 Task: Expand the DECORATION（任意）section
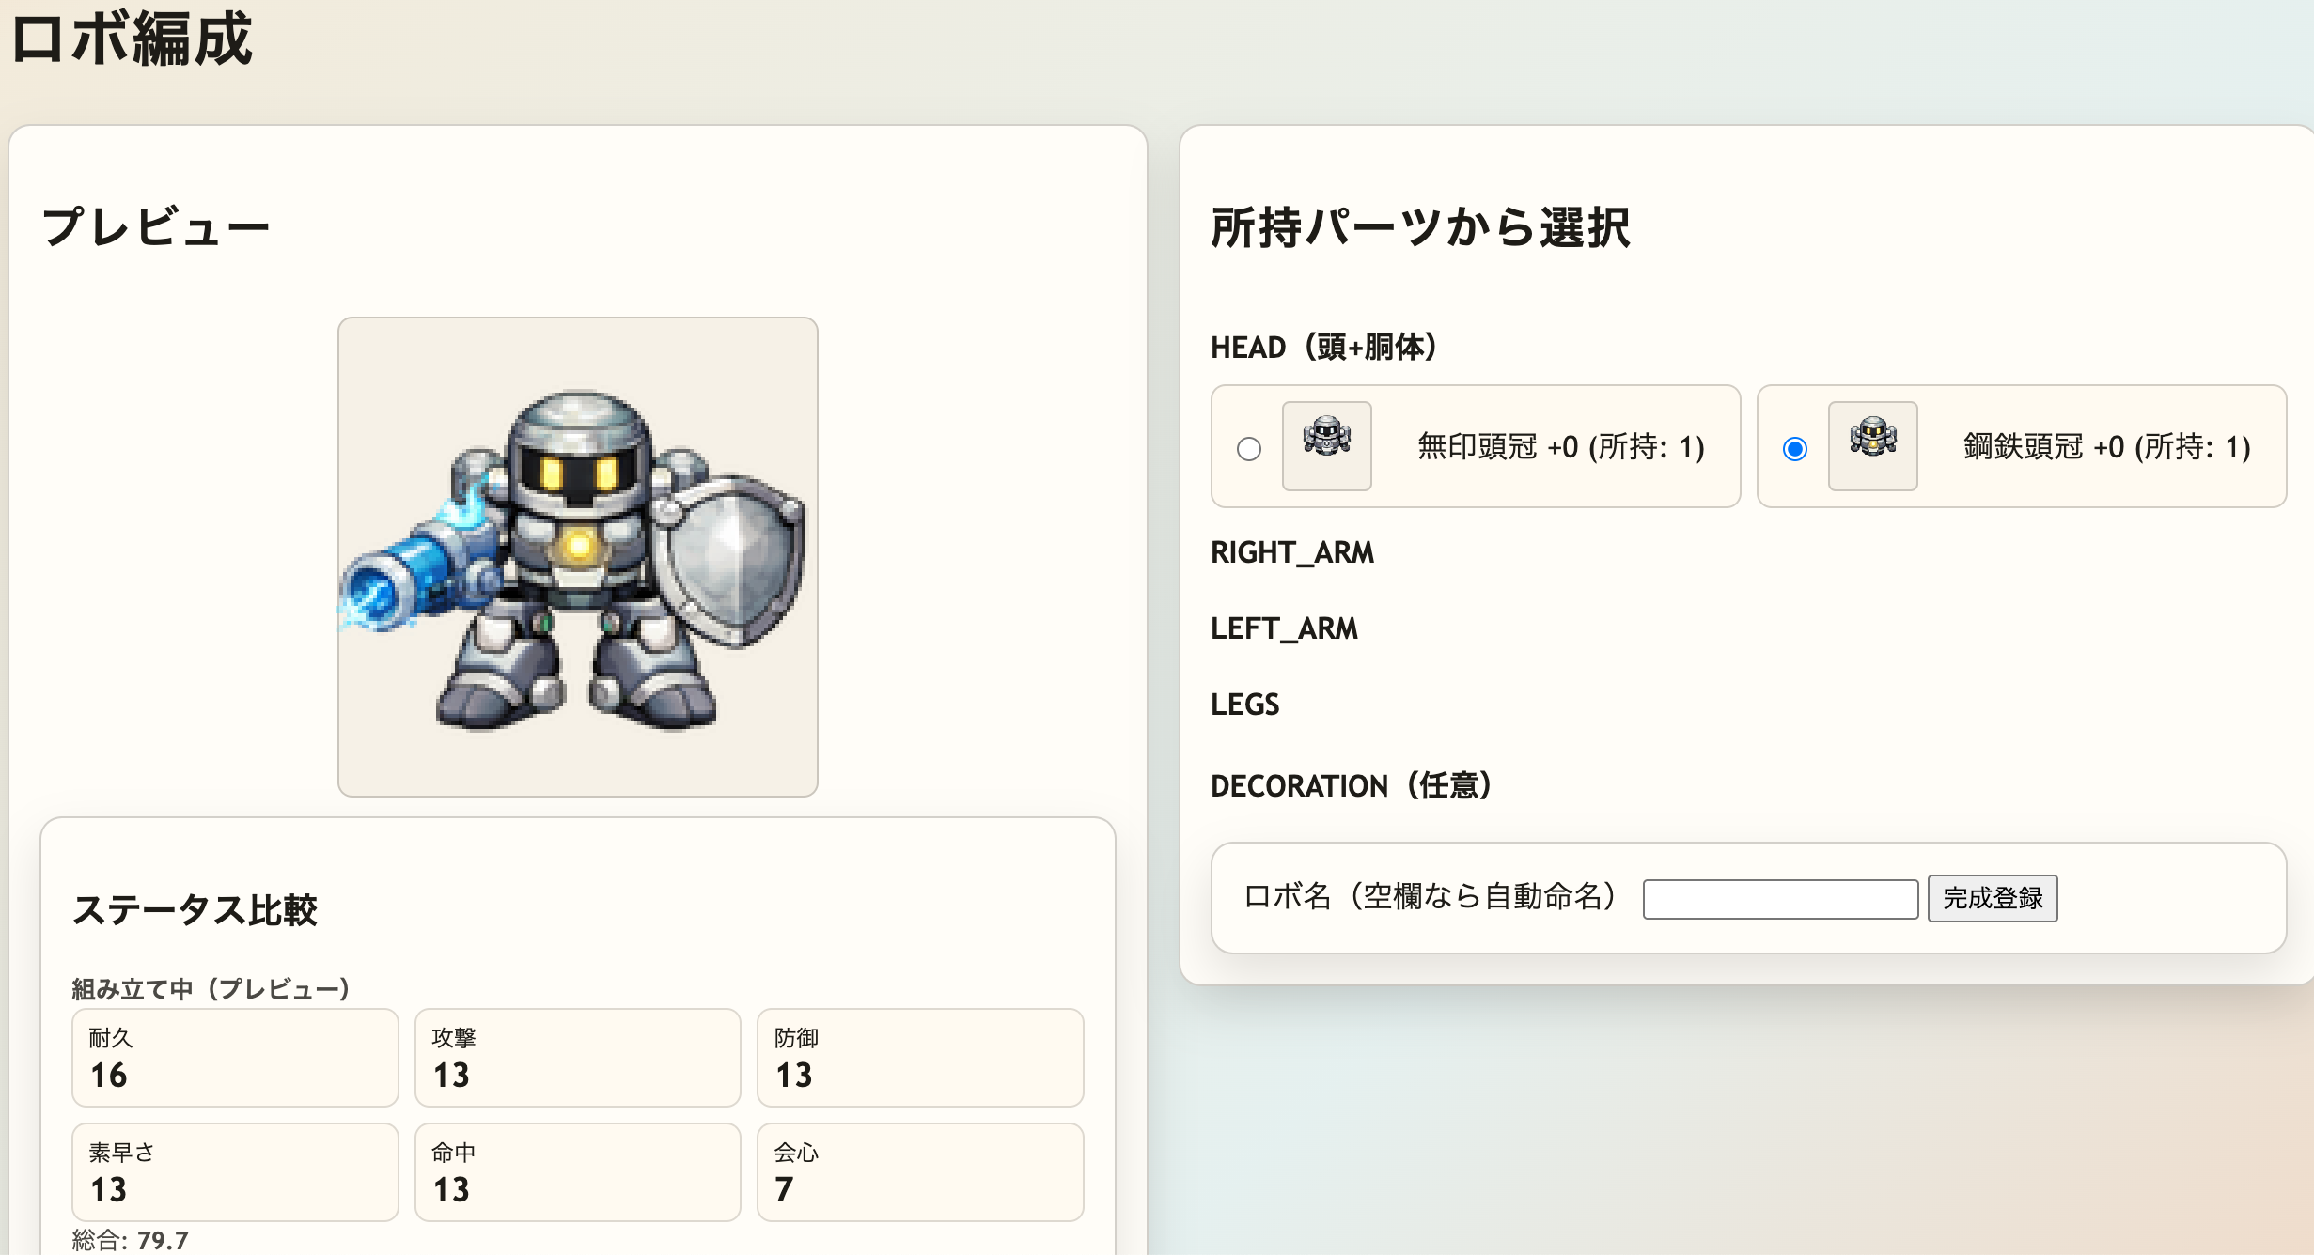tap(1352, 785)
